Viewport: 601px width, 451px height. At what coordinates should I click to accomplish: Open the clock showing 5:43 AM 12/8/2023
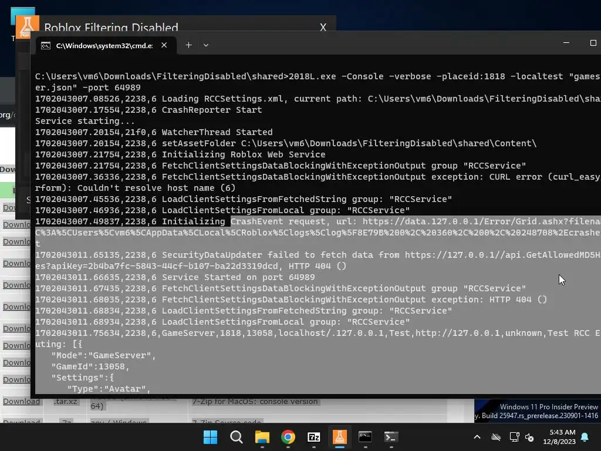pyautogui.click(x=559, y=437)
